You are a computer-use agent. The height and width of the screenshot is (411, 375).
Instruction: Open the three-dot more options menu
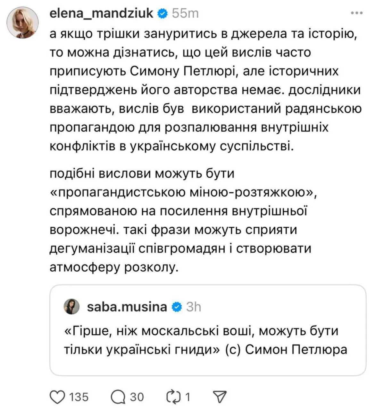[x=356, y=13]
